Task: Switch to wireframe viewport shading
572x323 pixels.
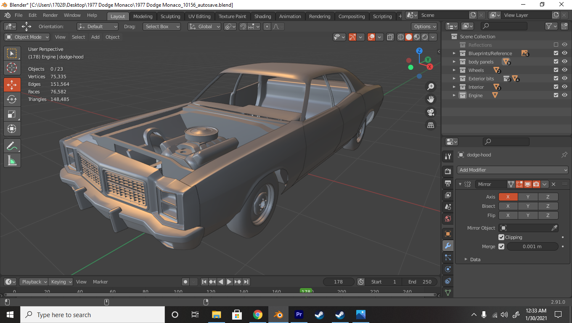Action: tap(401, 37)
